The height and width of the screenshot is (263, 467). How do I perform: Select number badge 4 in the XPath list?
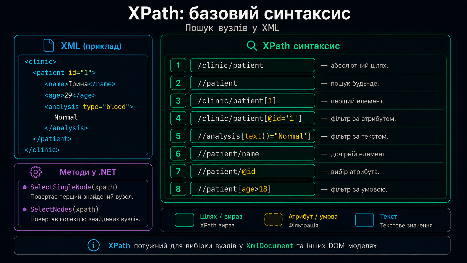click(x=178, y=118)
